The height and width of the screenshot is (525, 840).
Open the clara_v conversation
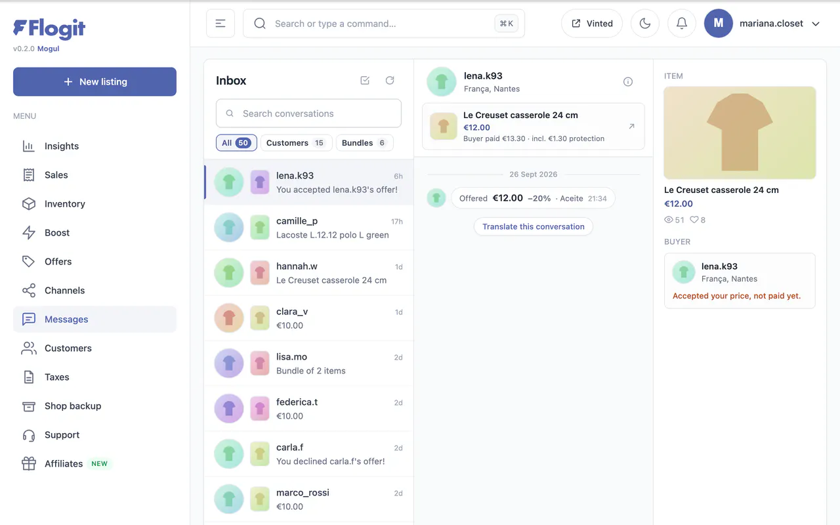tap(309, 318)
